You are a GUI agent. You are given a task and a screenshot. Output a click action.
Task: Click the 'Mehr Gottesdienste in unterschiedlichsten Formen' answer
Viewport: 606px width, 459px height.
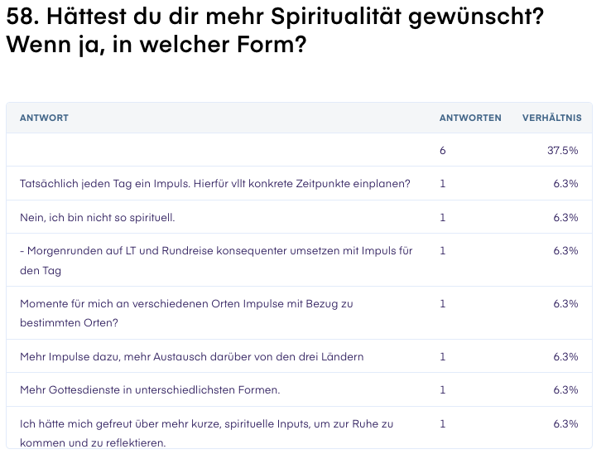point(150,389)
